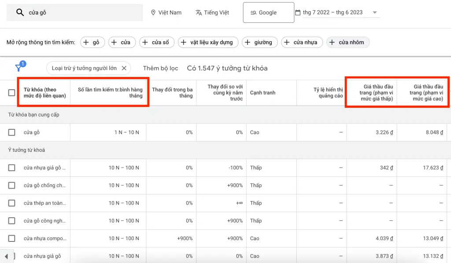Click the 17.623 ₫ bid value
Viewport: 451px width, 263px height.
[x=433, y=168]
